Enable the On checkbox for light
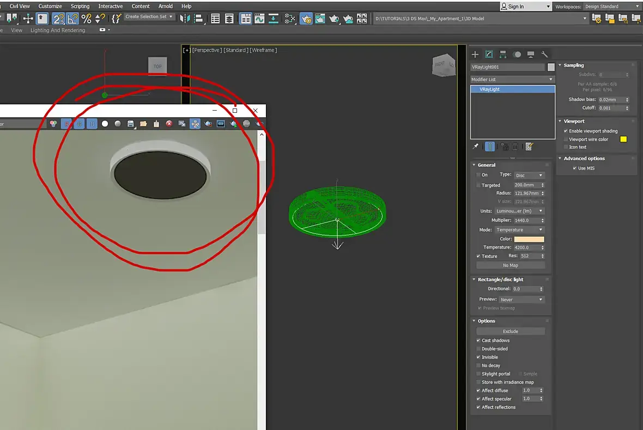 click(478, 175)
